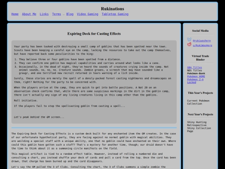Click the paragraph starting 'When the players arrive'
This screenshot has width=225, height=169.
[x=92, y=91]
